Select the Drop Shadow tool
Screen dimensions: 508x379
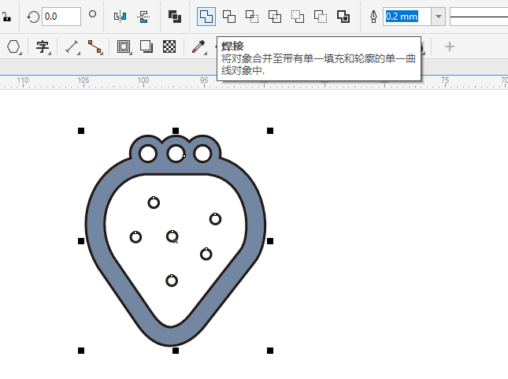146,46
